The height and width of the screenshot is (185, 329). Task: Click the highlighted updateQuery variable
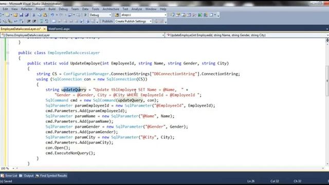(74, 89)
